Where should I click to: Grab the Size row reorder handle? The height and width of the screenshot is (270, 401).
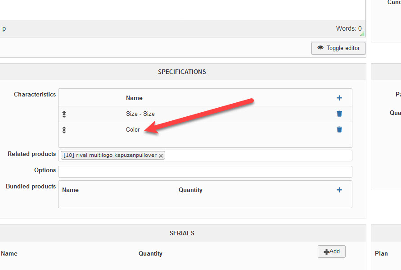click(64, 114)
